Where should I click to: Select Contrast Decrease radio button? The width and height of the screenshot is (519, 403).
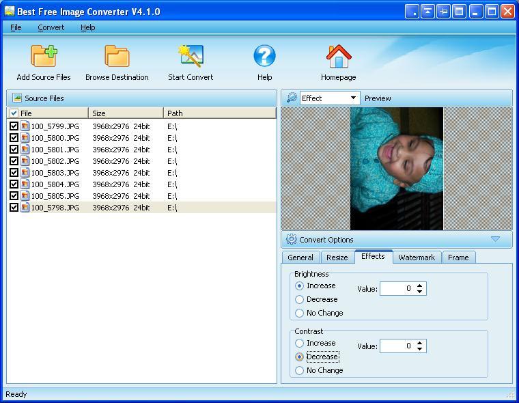point(299,357)
